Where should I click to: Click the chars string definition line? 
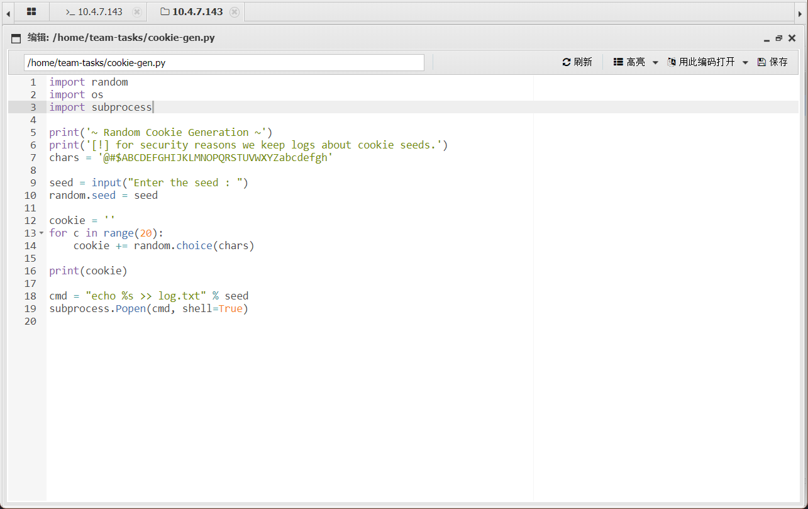191,157
